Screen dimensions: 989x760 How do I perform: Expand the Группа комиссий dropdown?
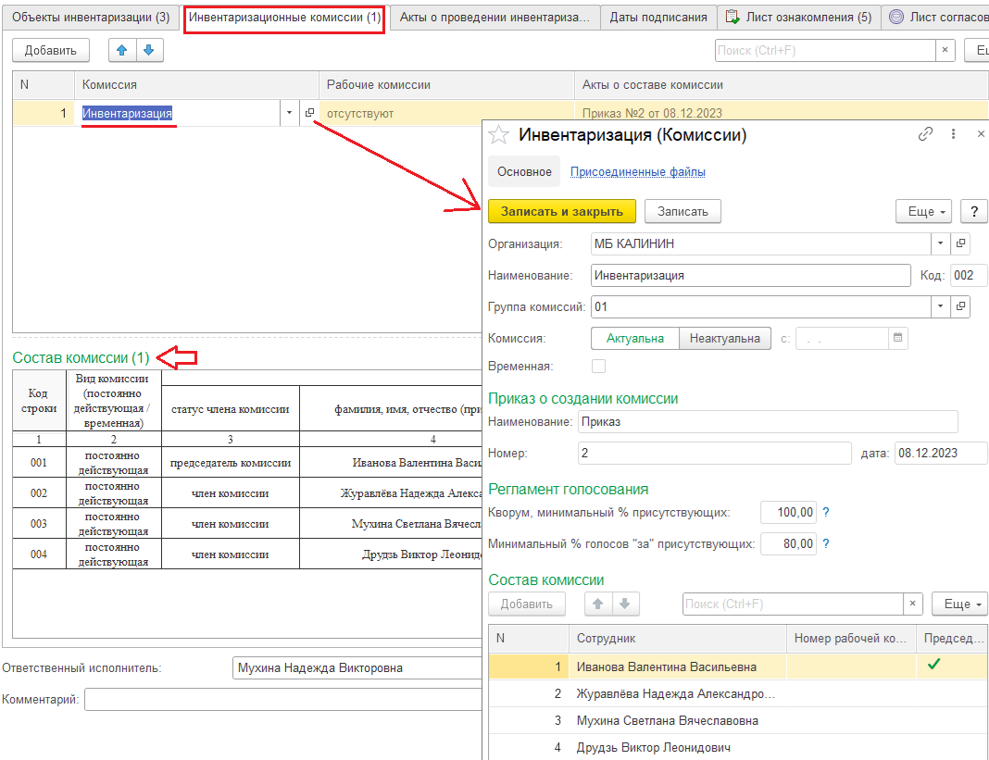click(x=940, y=306)
